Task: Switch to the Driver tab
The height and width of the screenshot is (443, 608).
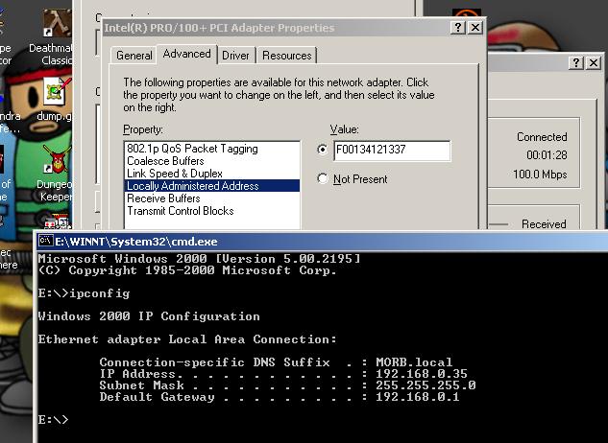Action: pyautogui.click(x=235, y=56)
